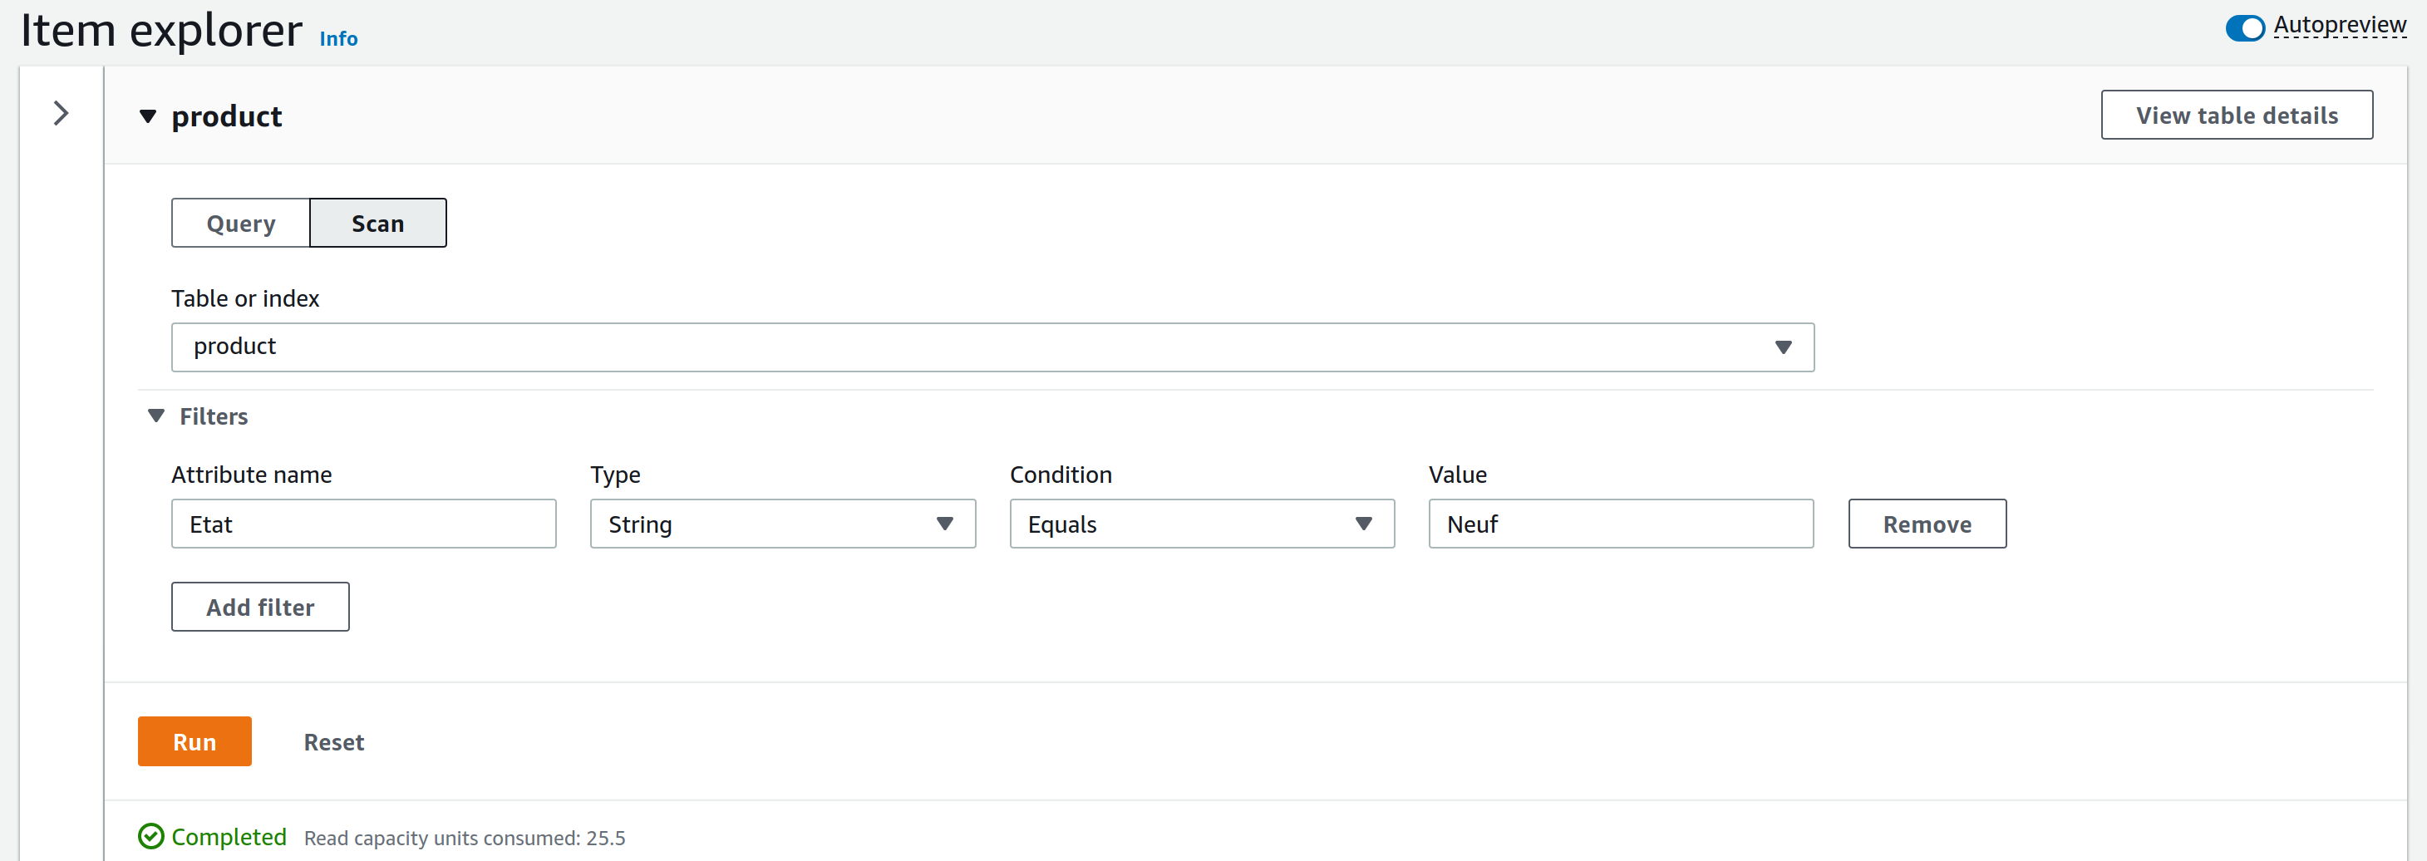Image resolution: width=2427 pixels, height=861 pixels.
Task: Click the product section heading
Action: click(x=227, y=116)
